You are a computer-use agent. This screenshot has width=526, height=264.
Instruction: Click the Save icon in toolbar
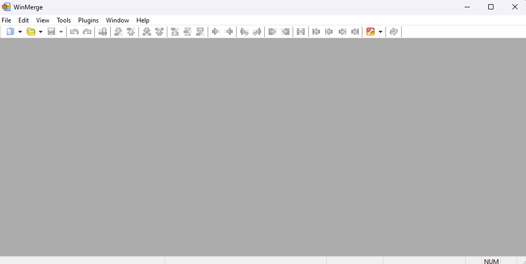point(51,32)
